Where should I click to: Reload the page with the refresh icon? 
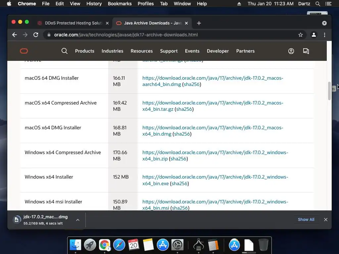point(36,35)
